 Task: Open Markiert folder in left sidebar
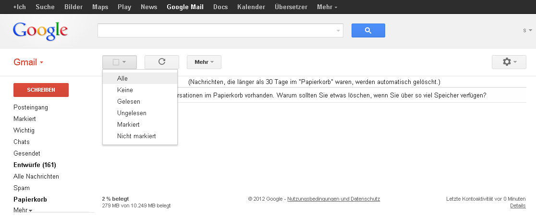24,119
